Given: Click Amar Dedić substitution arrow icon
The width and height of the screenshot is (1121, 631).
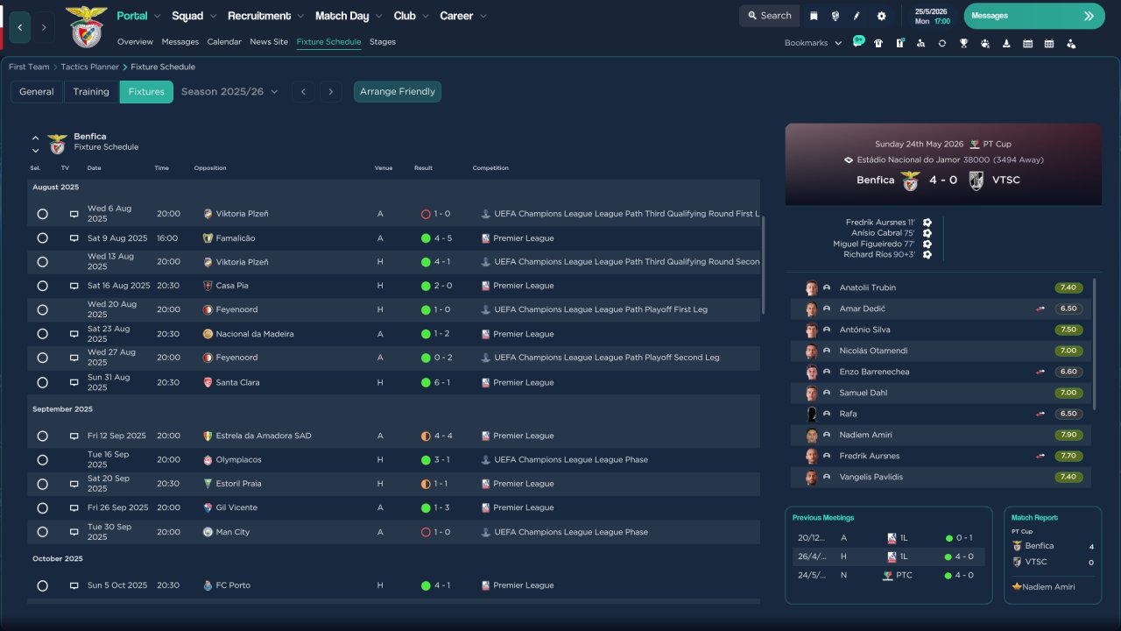Looking at the screenshot, I should pos(1040,308).
